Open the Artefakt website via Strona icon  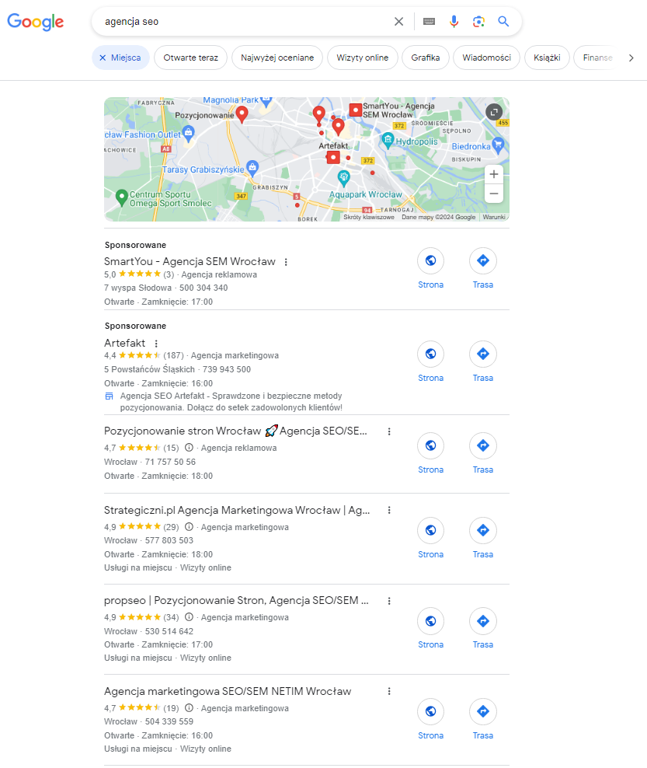pyautogui.click(x=430, y=354)
